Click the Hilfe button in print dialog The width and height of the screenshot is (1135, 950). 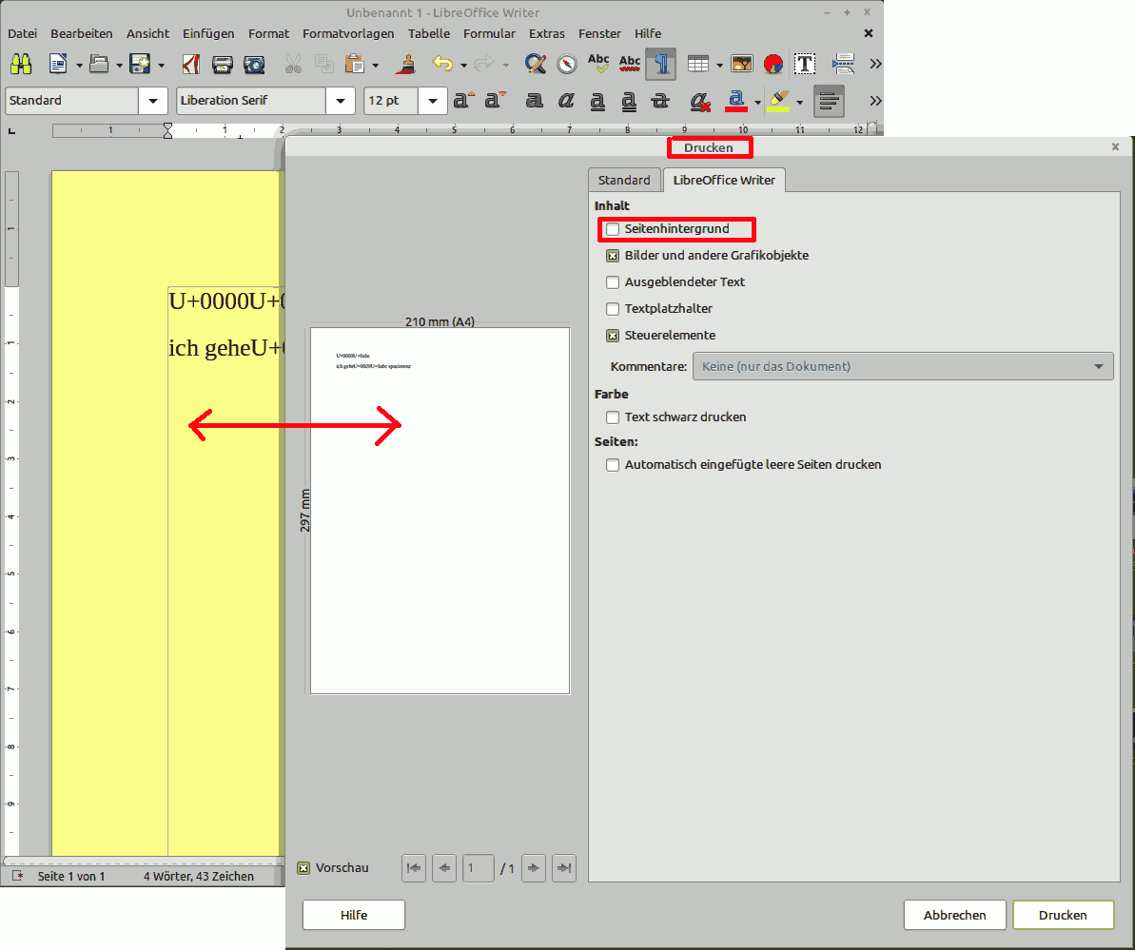coord(354,915)
